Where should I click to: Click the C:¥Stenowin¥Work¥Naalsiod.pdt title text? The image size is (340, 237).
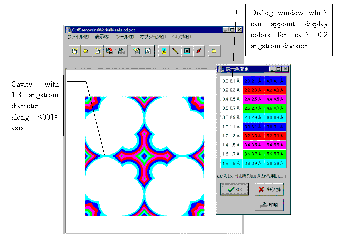tap(104, 30)
